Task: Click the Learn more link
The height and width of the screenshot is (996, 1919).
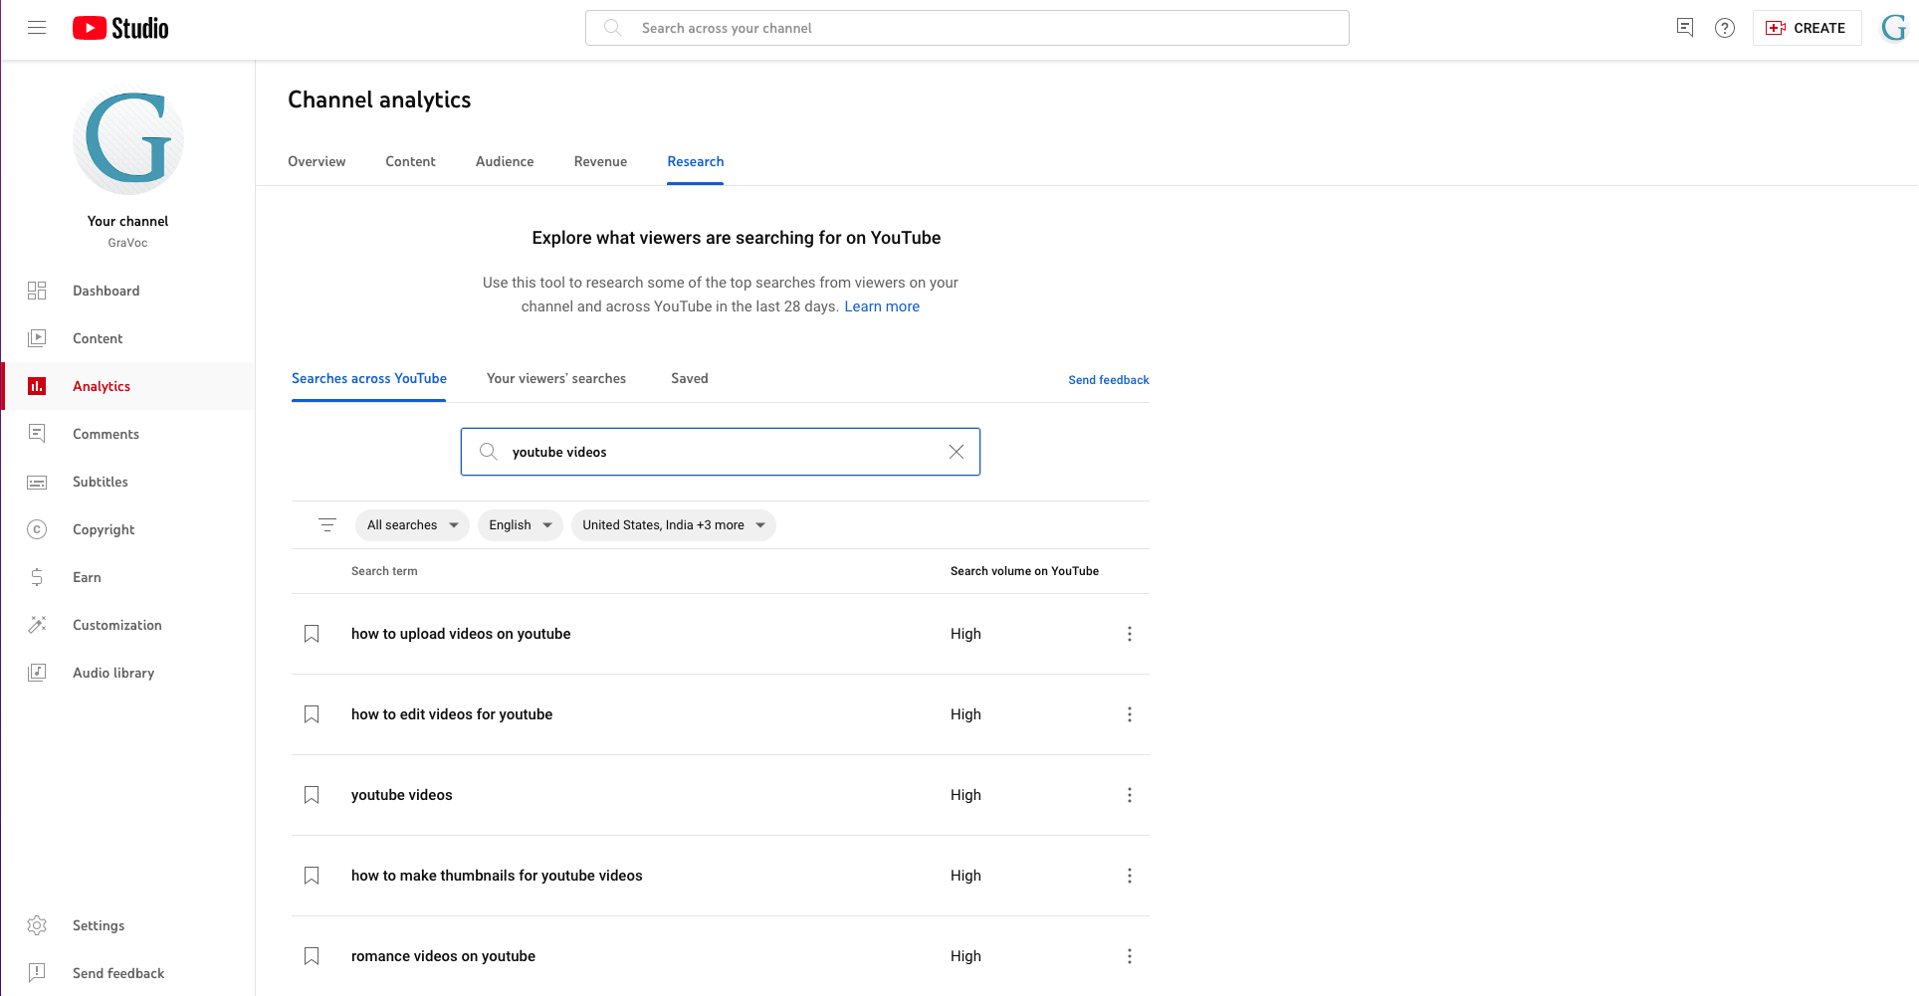Action: (882, 306)
